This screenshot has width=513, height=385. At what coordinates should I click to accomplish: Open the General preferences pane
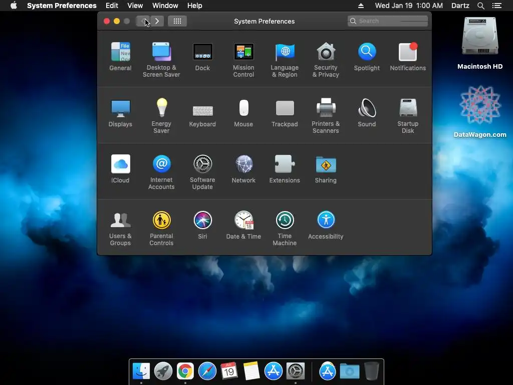click(x=120, y=56)
